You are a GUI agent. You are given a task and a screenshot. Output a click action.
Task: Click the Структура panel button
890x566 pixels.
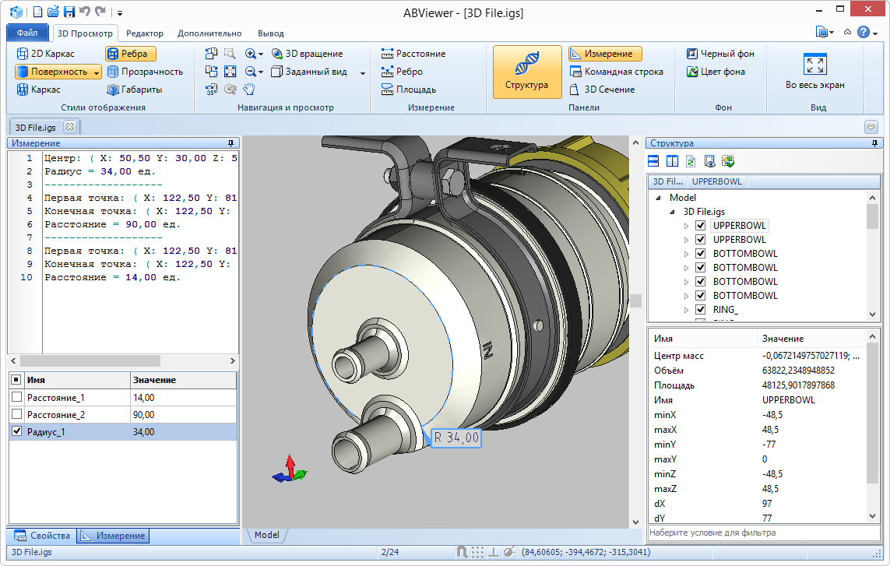point(526,72)
